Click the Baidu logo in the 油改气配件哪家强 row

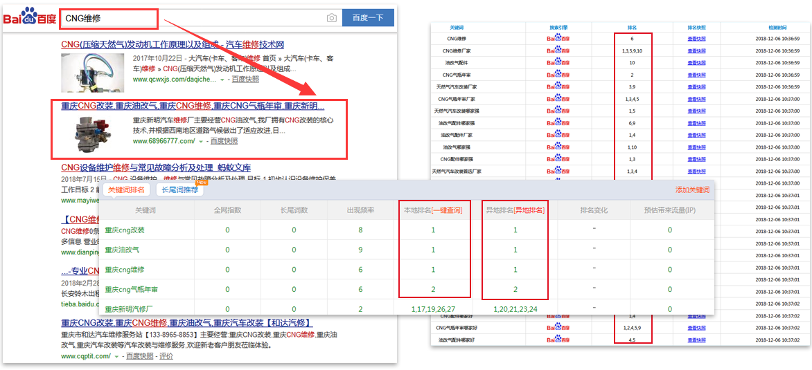[x=558, y=123]
